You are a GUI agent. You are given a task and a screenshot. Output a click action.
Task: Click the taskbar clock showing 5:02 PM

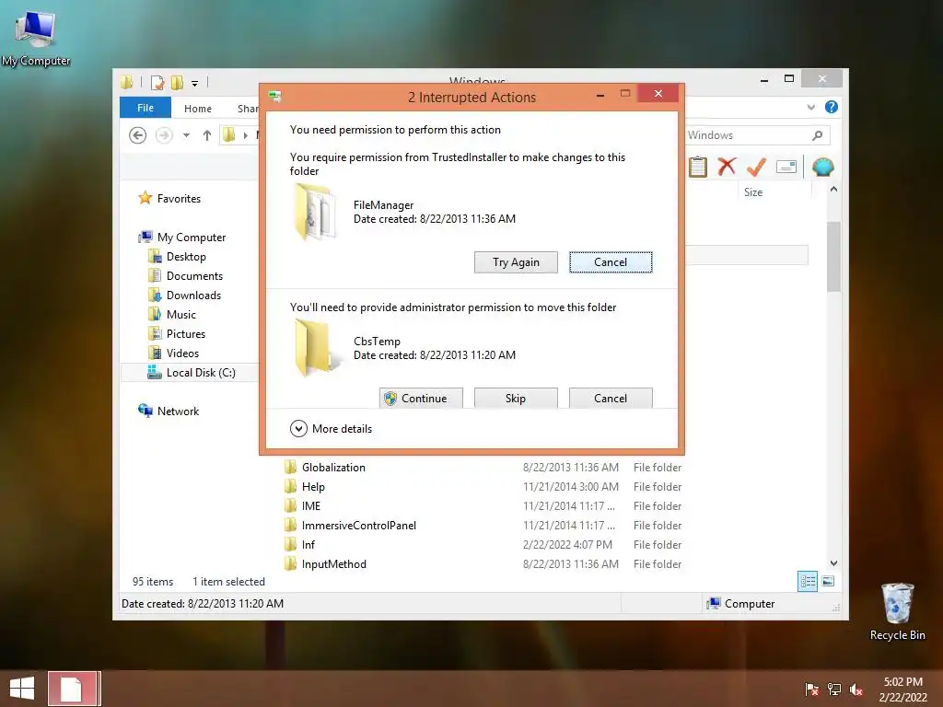pos(902,689)
